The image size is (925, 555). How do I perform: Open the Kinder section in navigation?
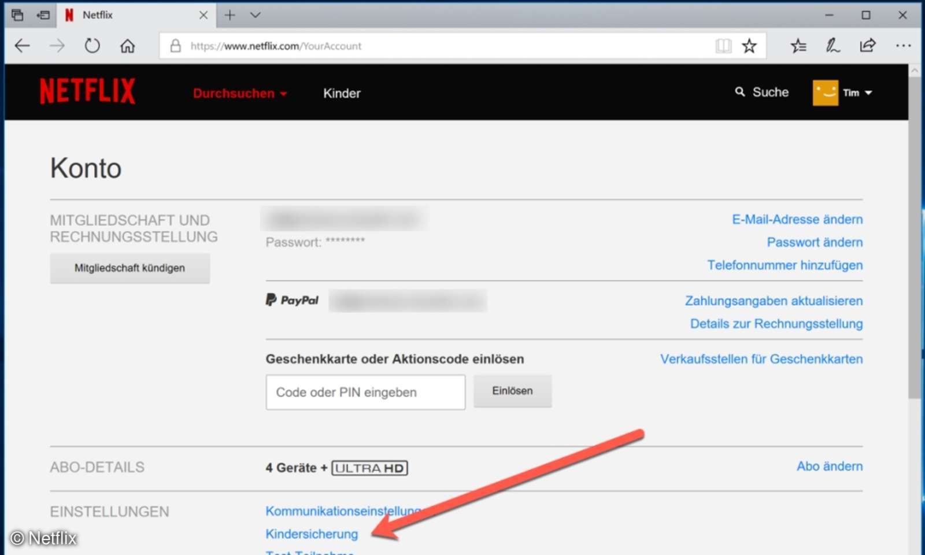tap(342, 92)
